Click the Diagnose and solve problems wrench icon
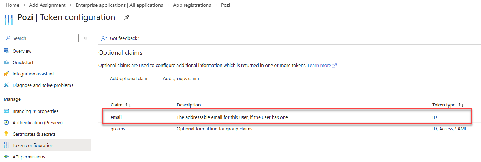 6,85
